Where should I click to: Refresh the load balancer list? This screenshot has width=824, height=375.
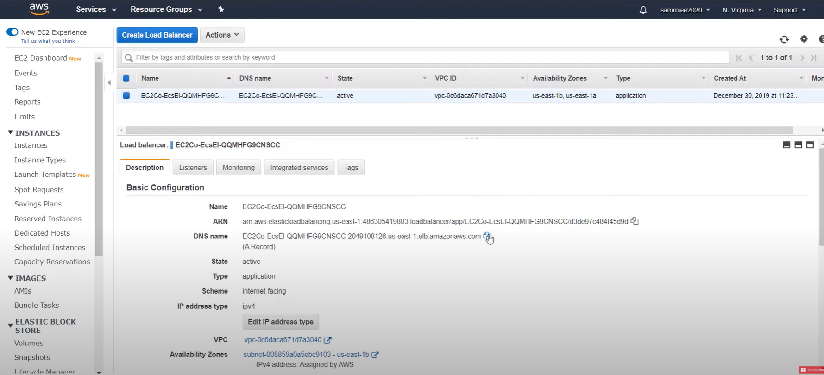784,39
